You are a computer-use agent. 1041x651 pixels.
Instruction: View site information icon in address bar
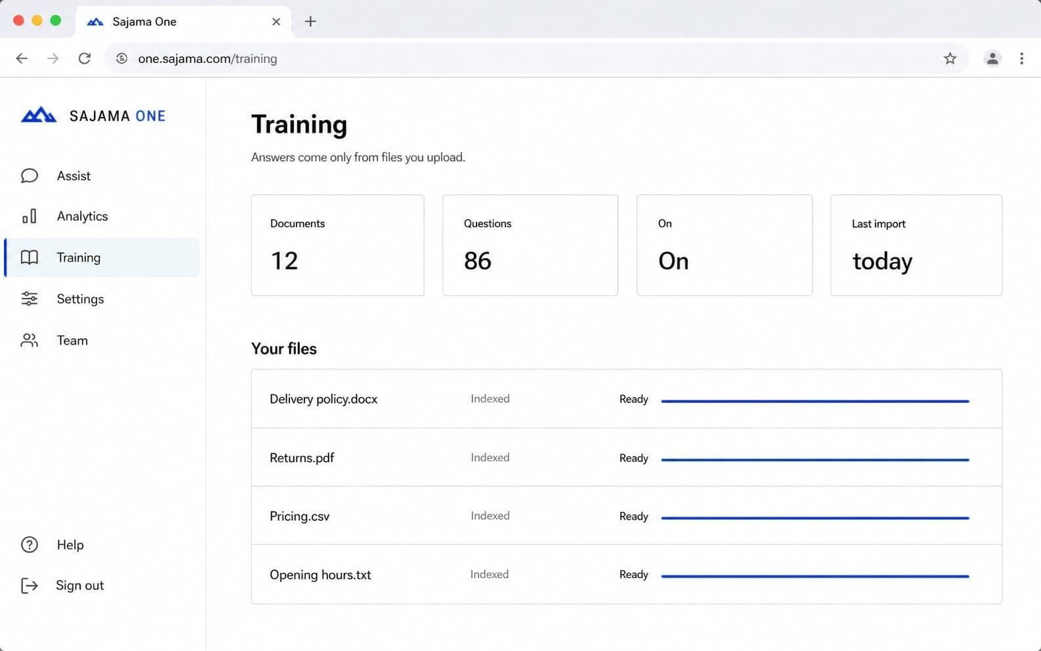[x=122, y=58]
